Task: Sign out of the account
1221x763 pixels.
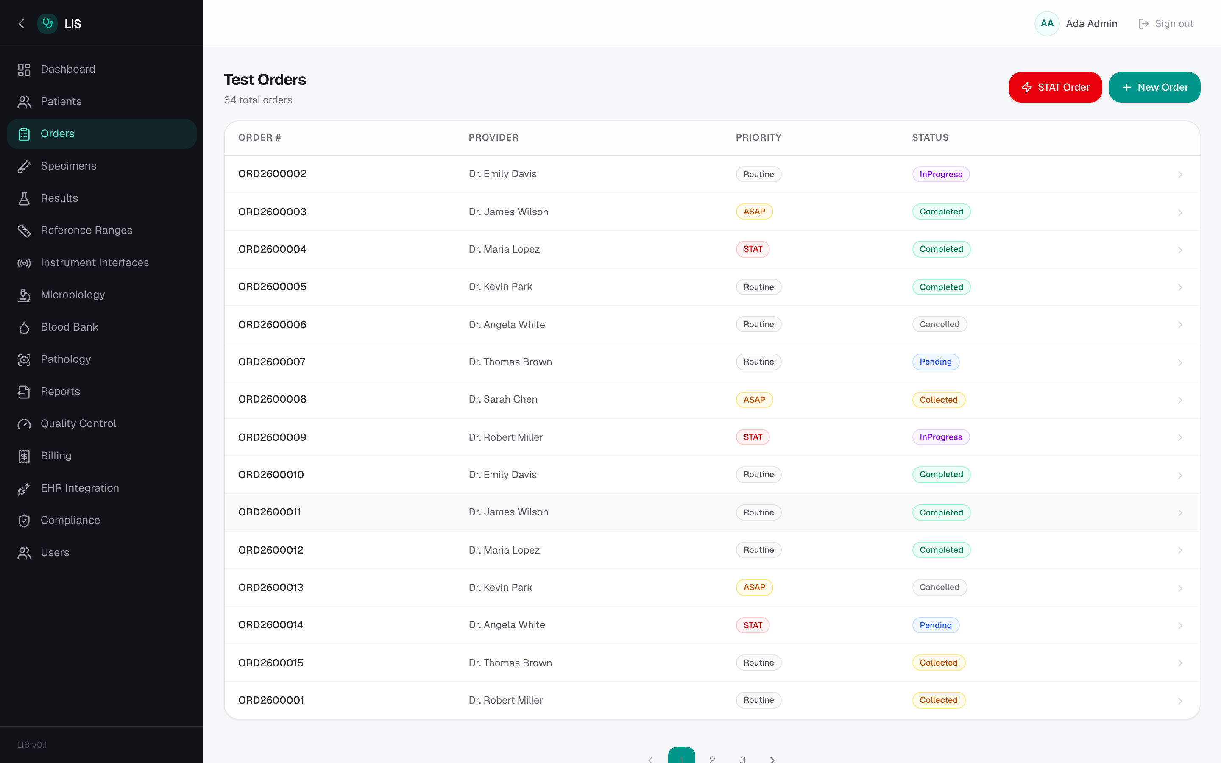Action: pyautogui.click(x=1166, y=24)
